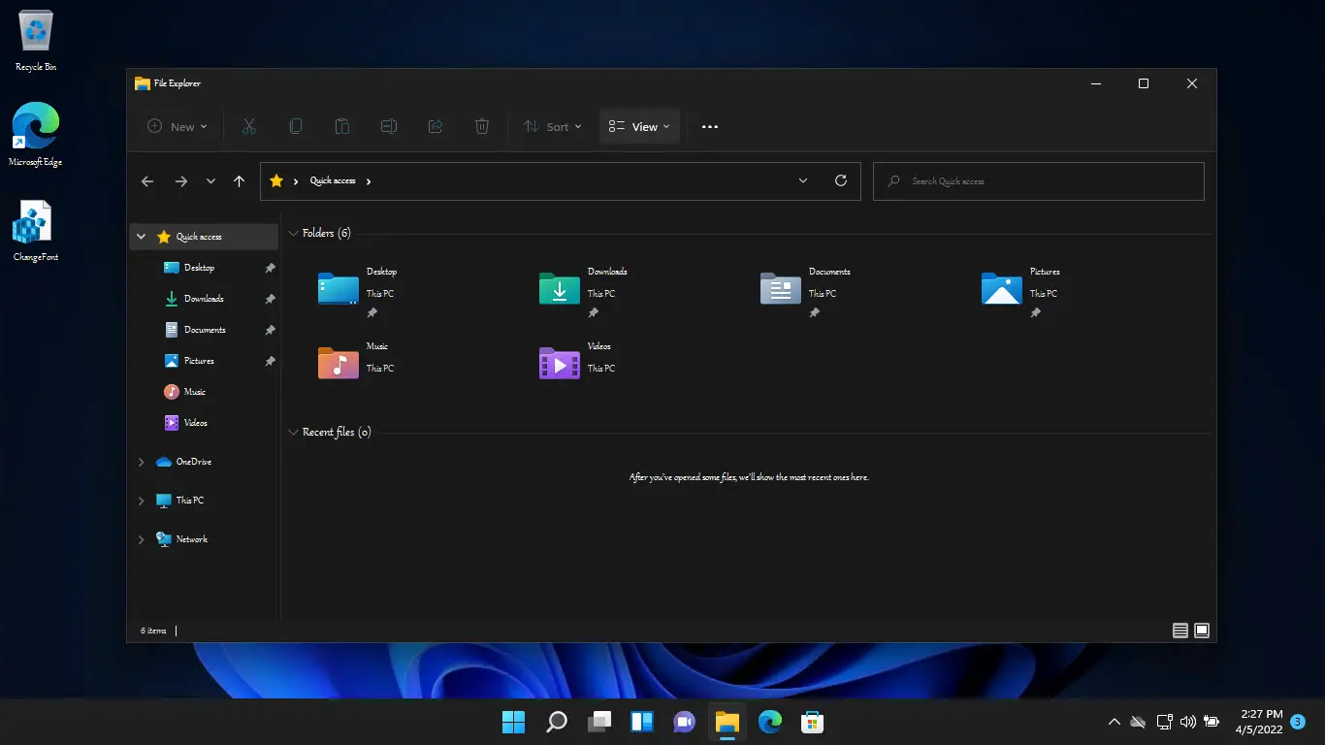Open the New dropdown menu
1325x745 pixels.
178,126
